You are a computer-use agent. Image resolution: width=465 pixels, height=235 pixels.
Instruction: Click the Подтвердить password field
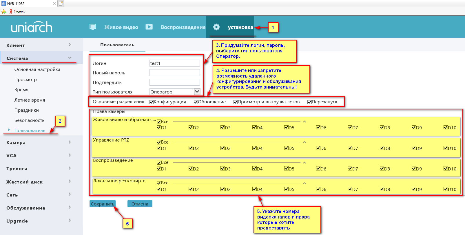[x=175, y=82]
